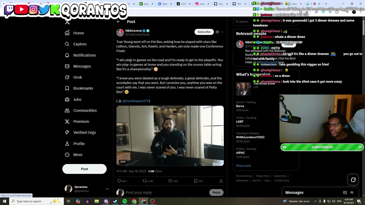Open the @fromthepointTY mention link
Viewport: 365px width, 205px height.
136,101
